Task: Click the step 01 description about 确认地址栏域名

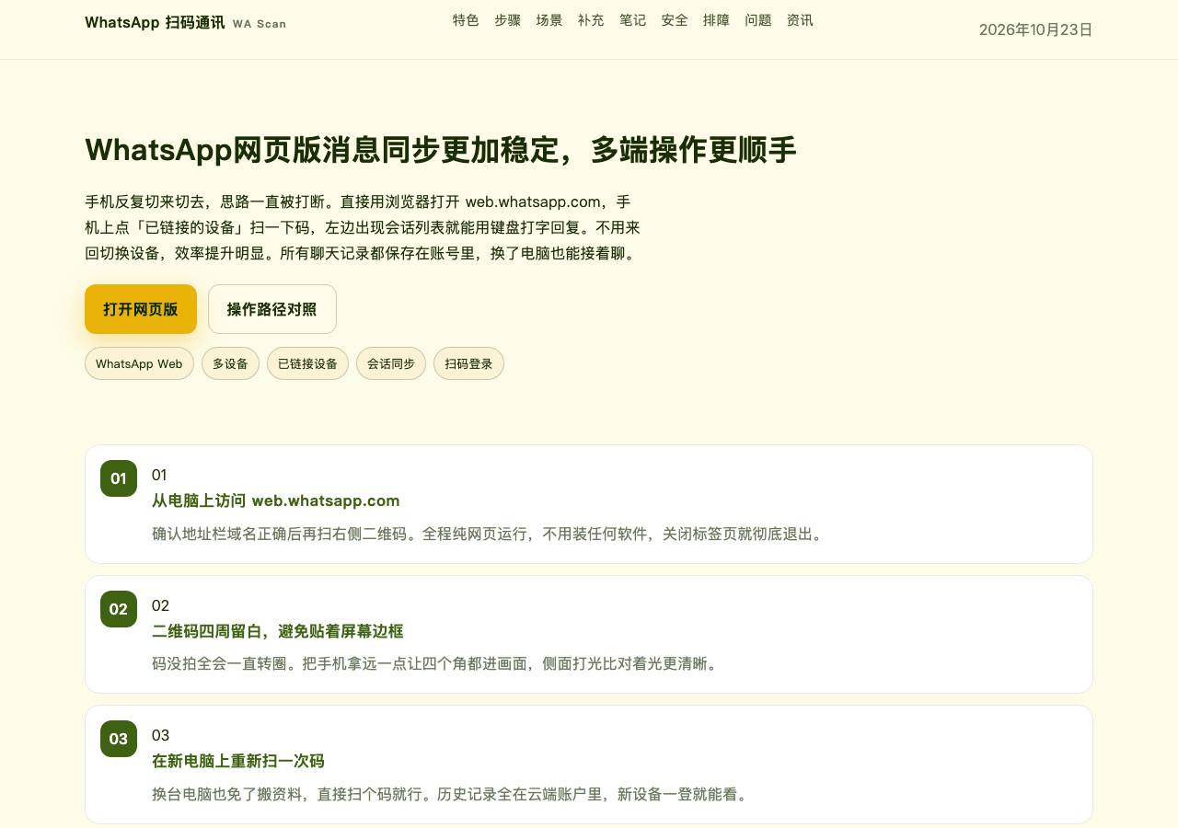Action: tap(487, 533)
